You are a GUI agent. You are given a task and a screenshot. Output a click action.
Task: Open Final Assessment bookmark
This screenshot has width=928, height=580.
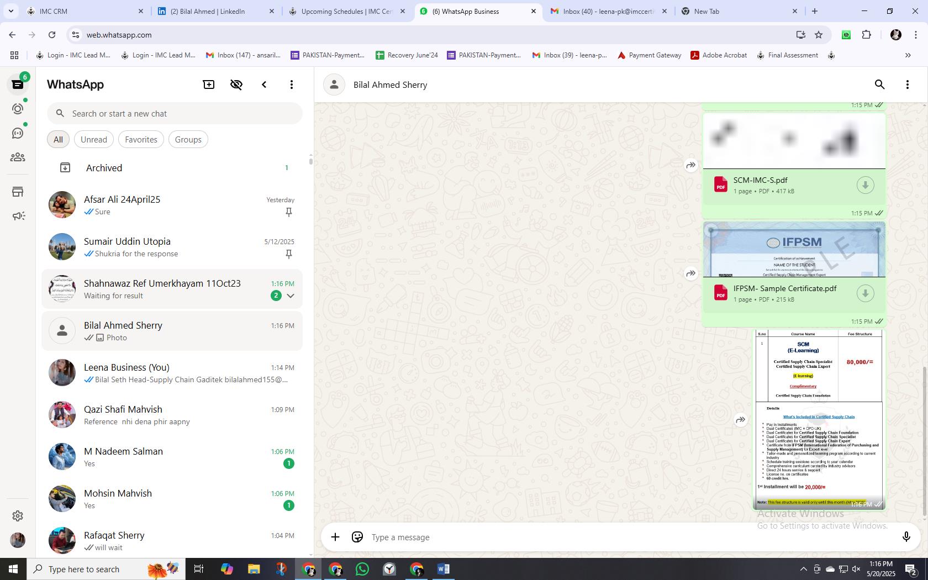coord(787,55)
